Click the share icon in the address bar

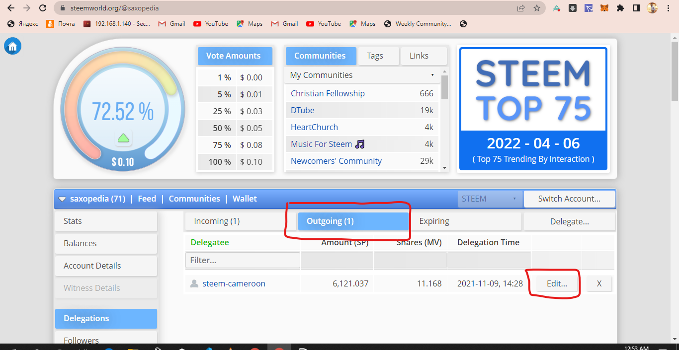pyautogui.click(x=521, y=8)
